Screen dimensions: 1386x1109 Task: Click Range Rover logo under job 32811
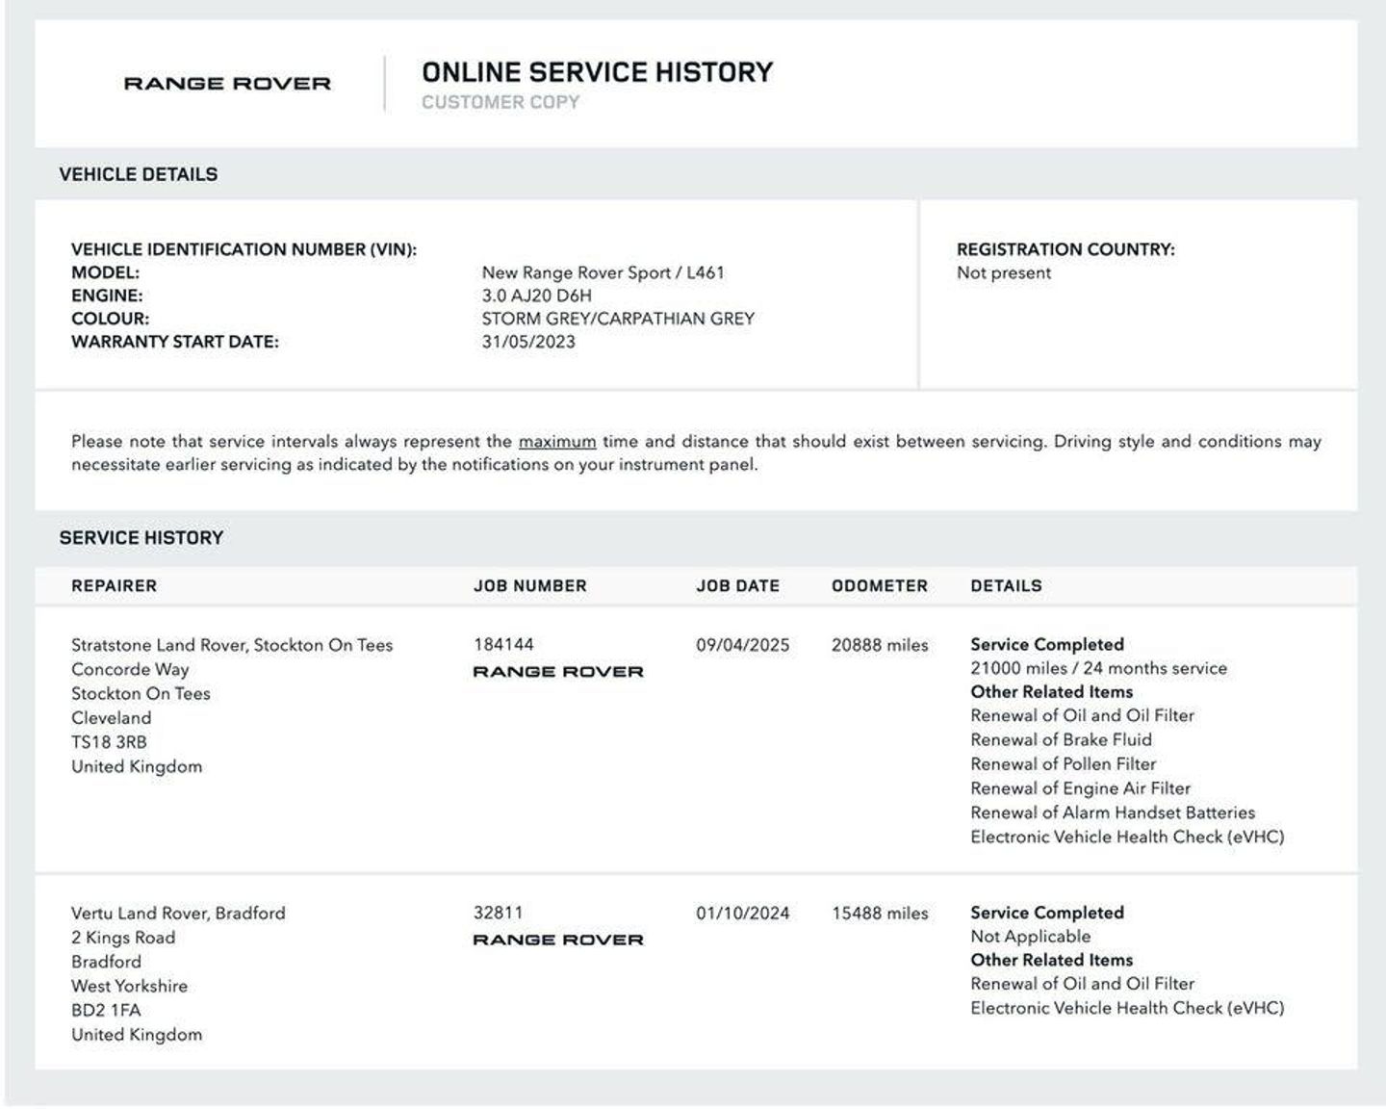tap(557, 940)
